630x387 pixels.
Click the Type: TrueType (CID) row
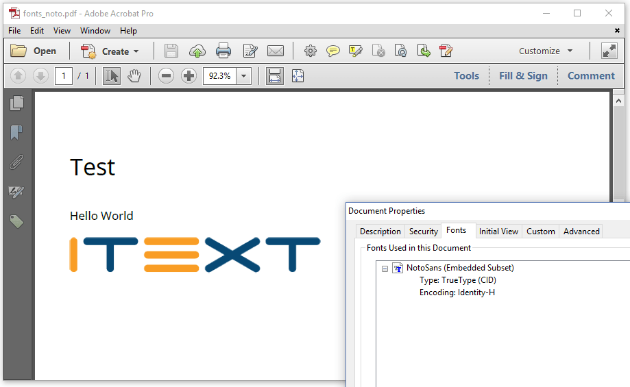[x=458, y=280]
